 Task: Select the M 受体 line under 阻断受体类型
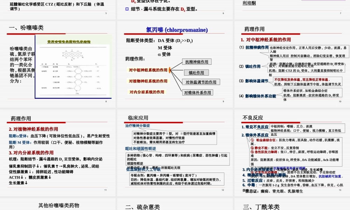[165, 48]
